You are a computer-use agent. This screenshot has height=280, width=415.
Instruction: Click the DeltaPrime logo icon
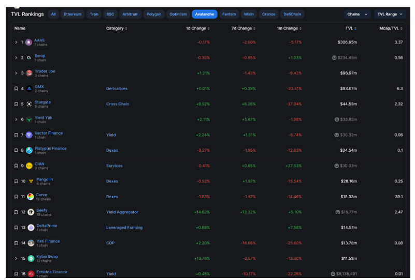click(31, 228)
